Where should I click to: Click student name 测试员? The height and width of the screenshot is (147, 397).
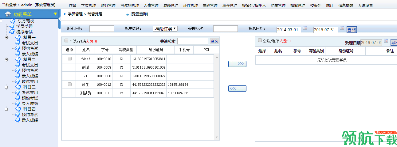pos(85,93)
